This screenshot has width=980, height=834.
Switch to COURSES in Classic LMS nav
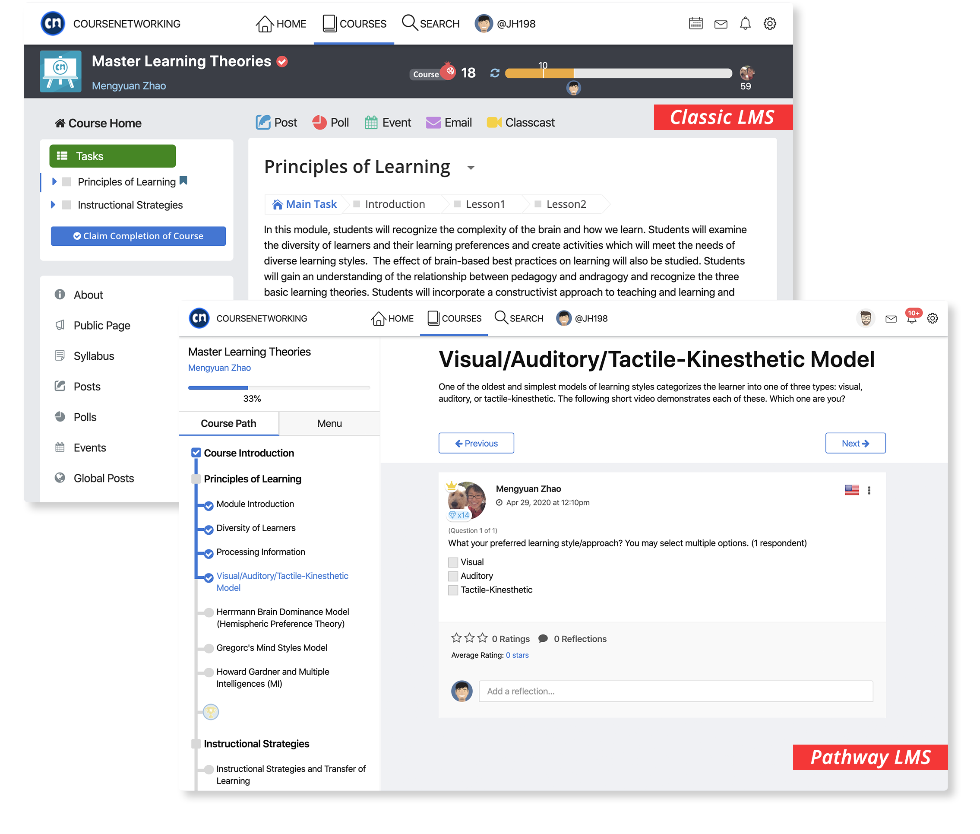tap(354, 23)
